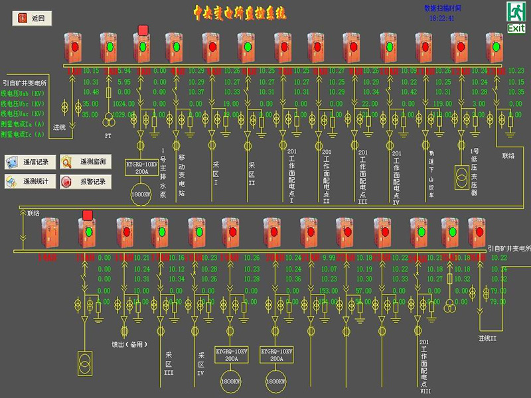
Task: Select the 21AH switchgear cabinet
Action: [x=309, y=233]
